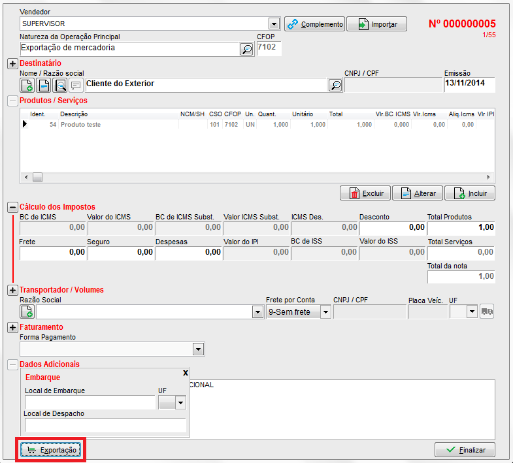Screen dimensions: 513x463
Task: Close the Embarque popup panel
Action: point(185,372)
